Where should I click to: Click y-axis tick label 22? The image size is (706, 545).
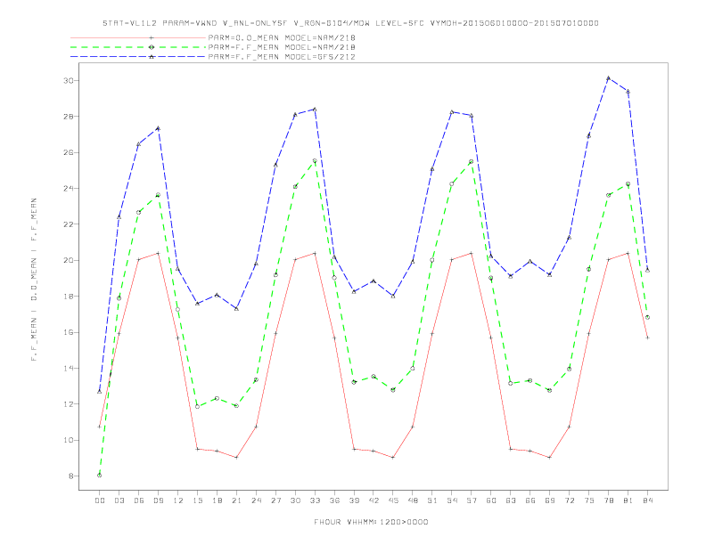pos(69,224)
